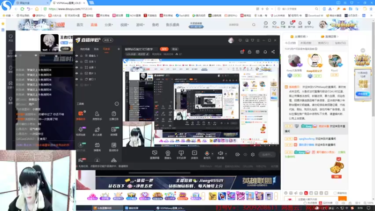375x211 pixels.
Task: Expand speaker options arrow
Action: click(226, 154)
